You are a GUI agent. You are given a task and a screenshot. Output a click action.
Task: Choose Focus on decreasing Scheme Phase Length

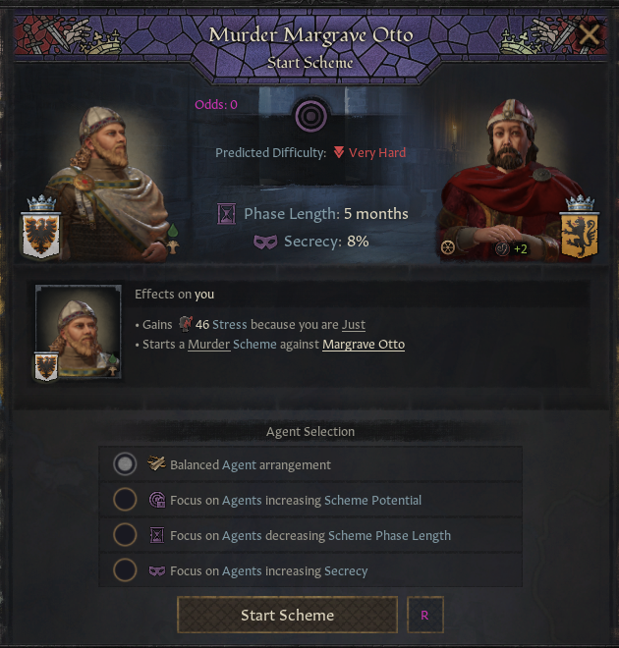[125, 535]
